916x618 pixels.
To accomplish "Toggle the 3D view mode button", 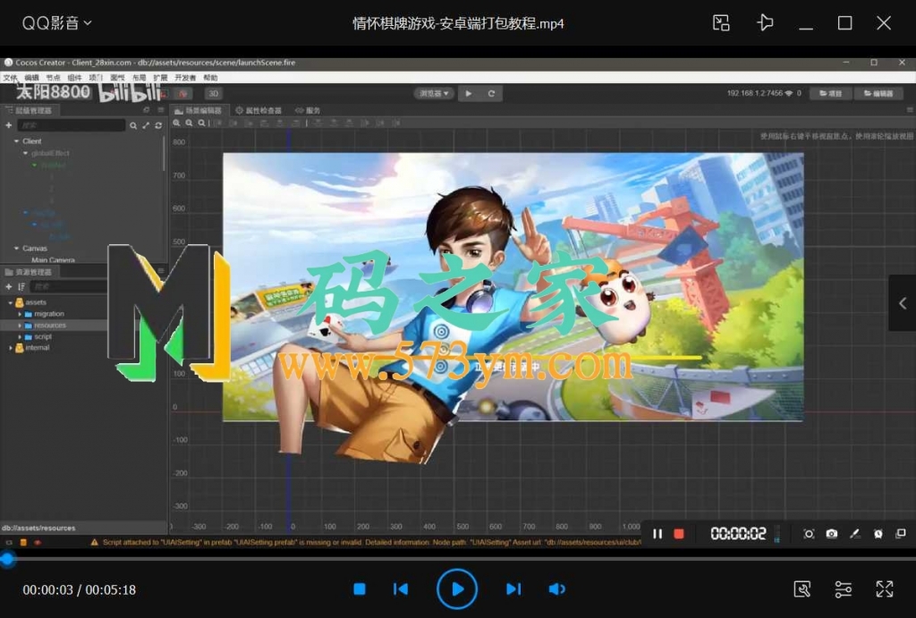I will pyautogui.click(x=213, y=93).
